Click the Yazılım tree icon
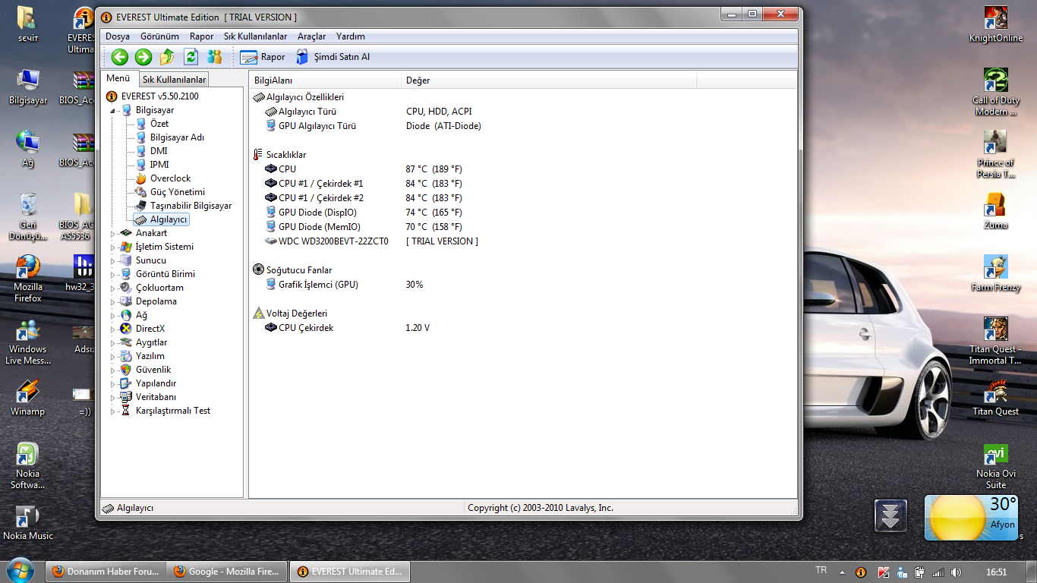The image size is (1037, 583). point(126,356)
